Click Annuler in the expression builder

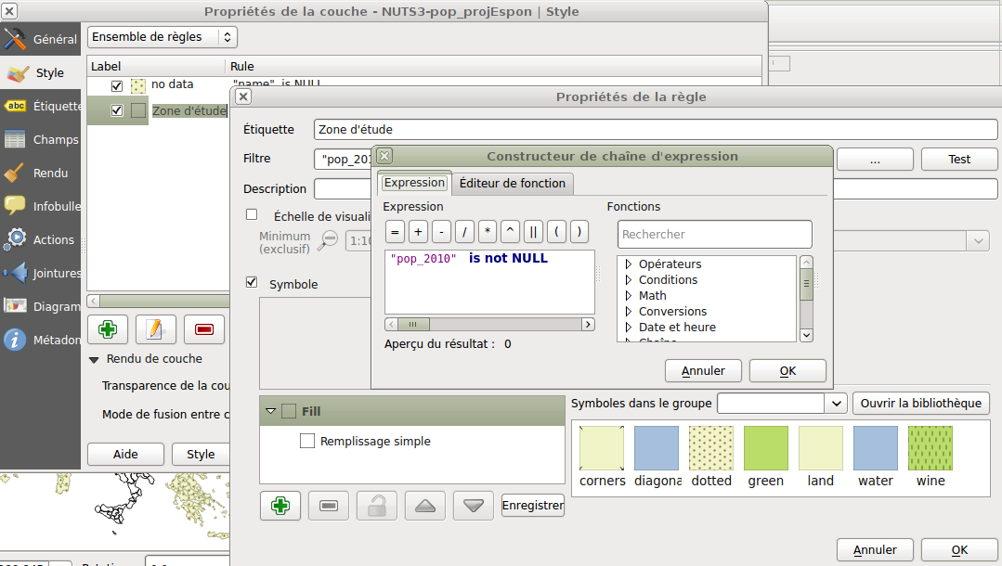tap(703, 370)
